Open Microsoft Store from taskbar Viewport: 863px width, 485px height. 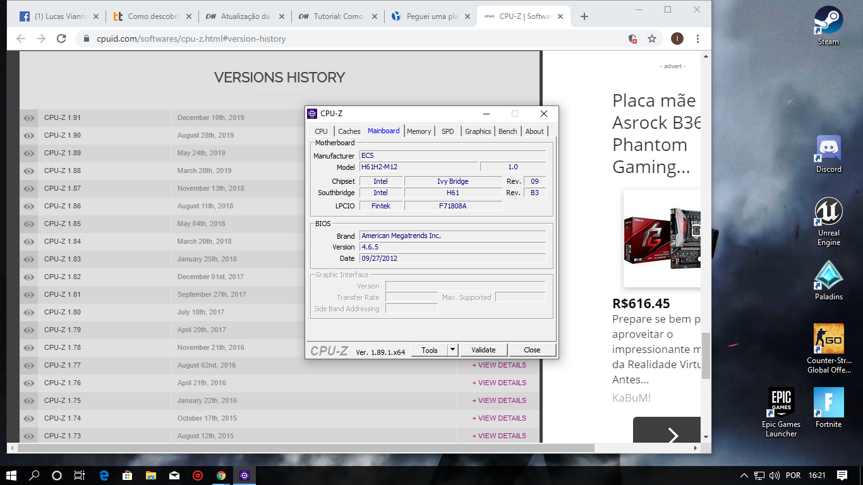[127, 476]
